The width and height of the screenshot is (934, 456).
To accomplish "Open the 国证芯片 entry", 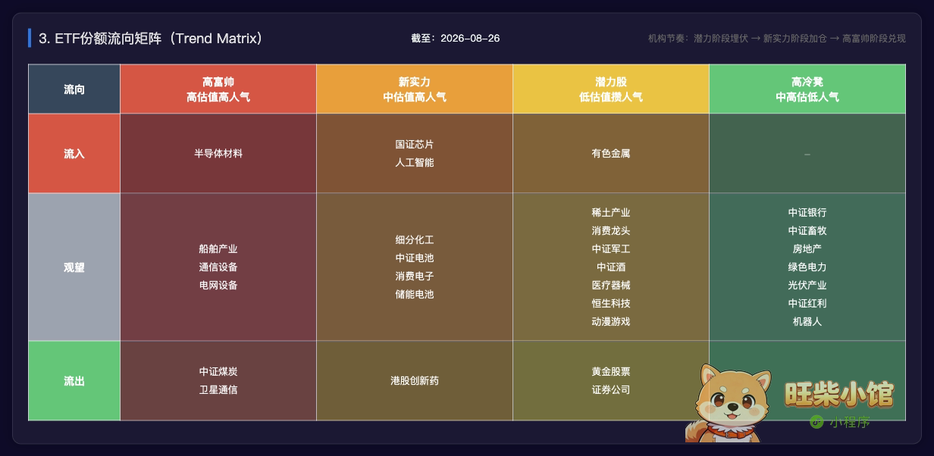I will point(415,145).
